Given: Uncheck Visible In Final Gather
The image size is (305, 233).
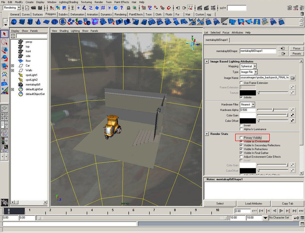Looking at the screenshot, I should tap(241, 153).
